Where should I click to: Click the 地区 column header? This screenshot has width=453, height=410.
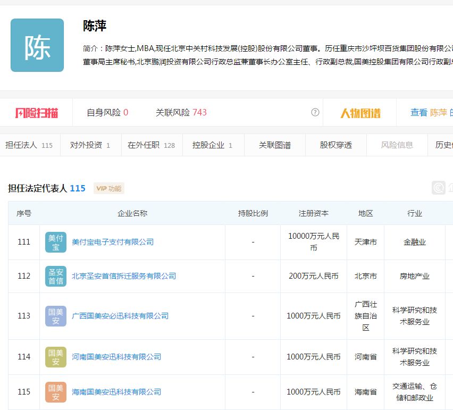coord(365,214)
